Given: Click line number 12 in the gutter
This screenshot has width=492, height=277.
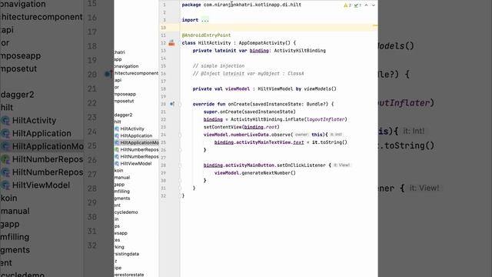Looking at the screenshot, I should (x=164, y=43).
